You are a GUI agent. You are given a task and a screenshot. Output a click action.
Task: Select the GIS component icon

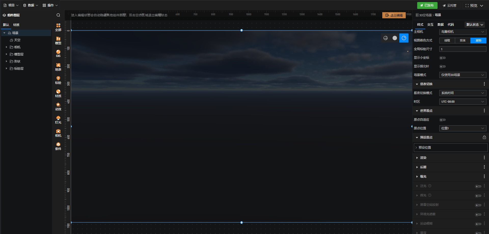click(x=58, y=53)
